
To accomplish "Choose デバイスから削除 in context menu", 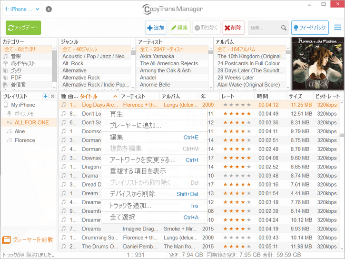I will [x=154, y=194].
